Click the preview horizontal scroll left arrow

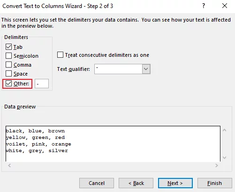click(x=9, y=165)
